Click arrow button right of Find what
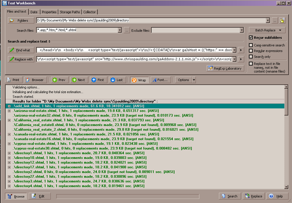This screenshot has height=203, width=292. point(241,50)
